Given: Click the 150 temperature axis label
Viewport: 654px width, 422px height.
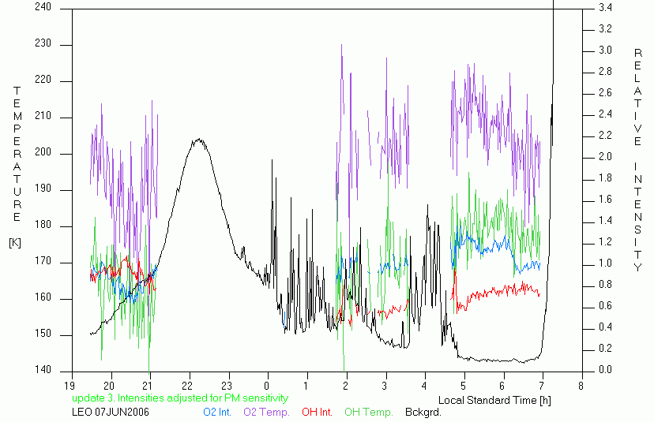Looking at the screenshot, I should pyautogui.click(x=43, y=334).
